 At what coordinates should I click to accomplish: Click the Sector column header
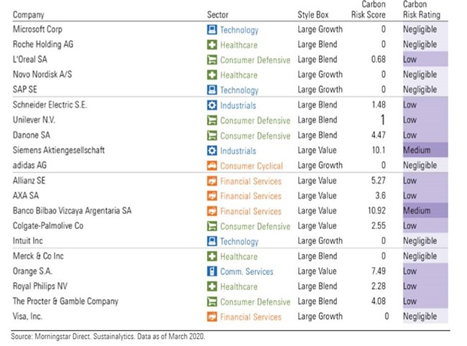[218, 15]
